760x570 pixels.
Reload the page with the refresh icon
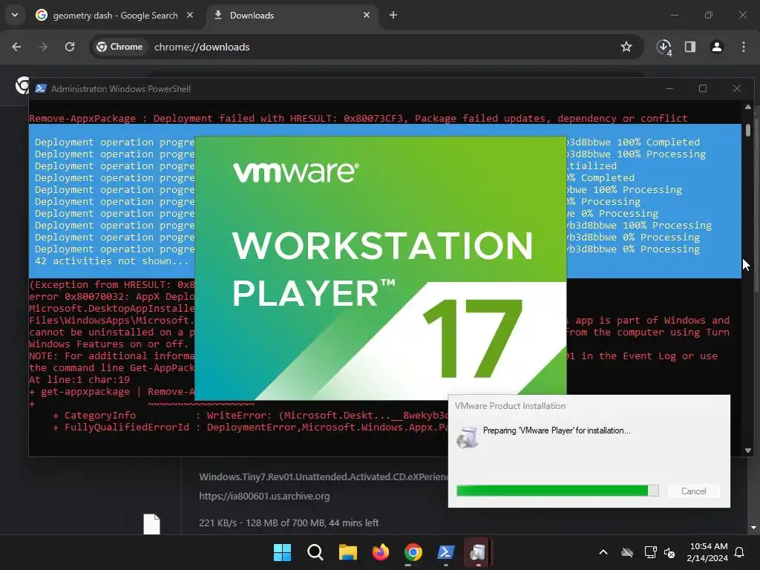(70, 47)
